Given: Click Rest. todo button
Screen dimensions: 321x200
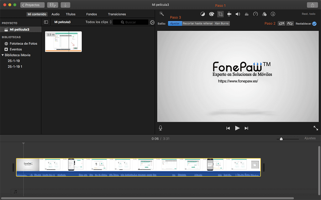Looking at the screenshot, I should point(308,14).
